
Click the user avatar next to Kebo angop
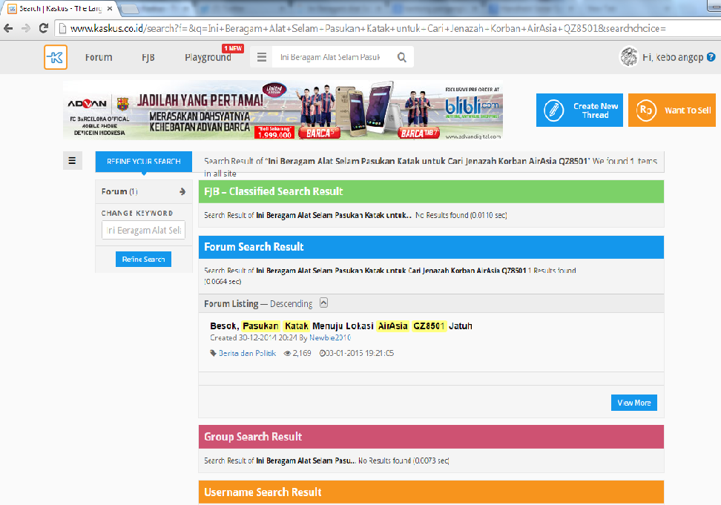click(x=628, y=57)
